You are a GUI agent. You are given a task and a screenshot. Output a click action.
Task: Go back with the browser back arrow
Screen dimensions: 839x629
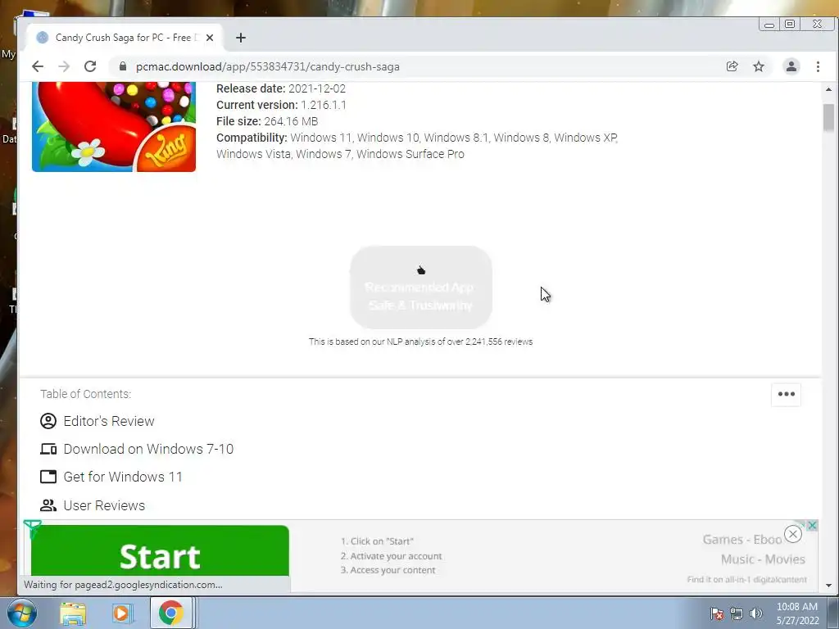click(x=38, y=66)
